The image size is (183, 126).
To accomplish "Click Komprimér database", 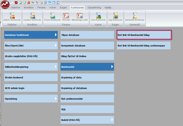I will pos(87,46).
